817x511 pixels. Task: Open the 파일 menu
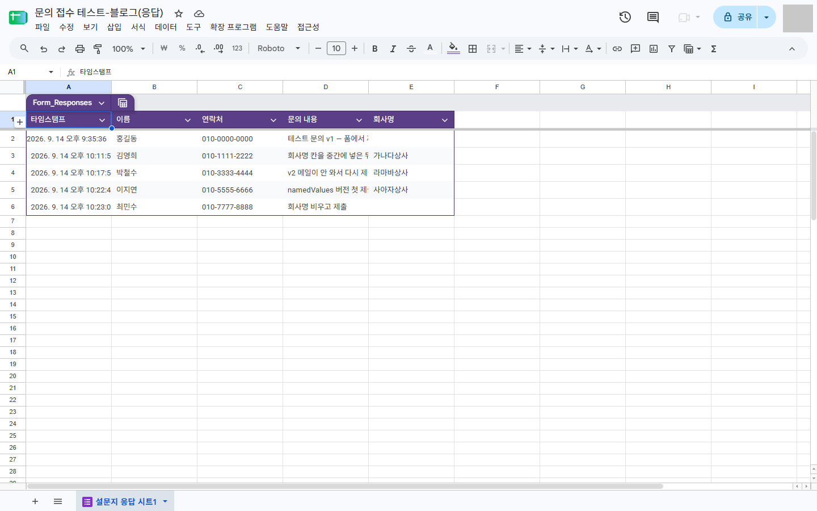pos(43,27)
